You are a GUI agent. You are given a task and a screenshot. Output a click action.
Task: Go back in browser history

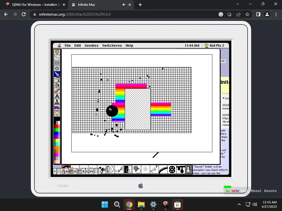6,14
